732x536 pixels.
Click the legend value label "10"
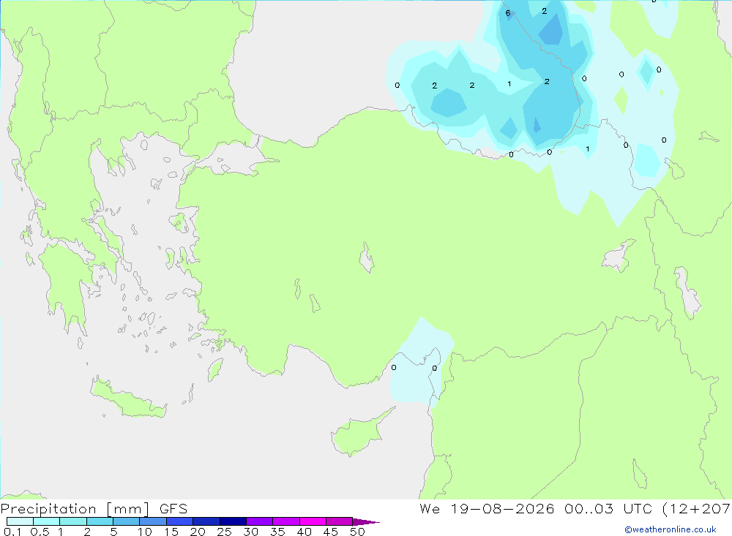click(145, 532)
